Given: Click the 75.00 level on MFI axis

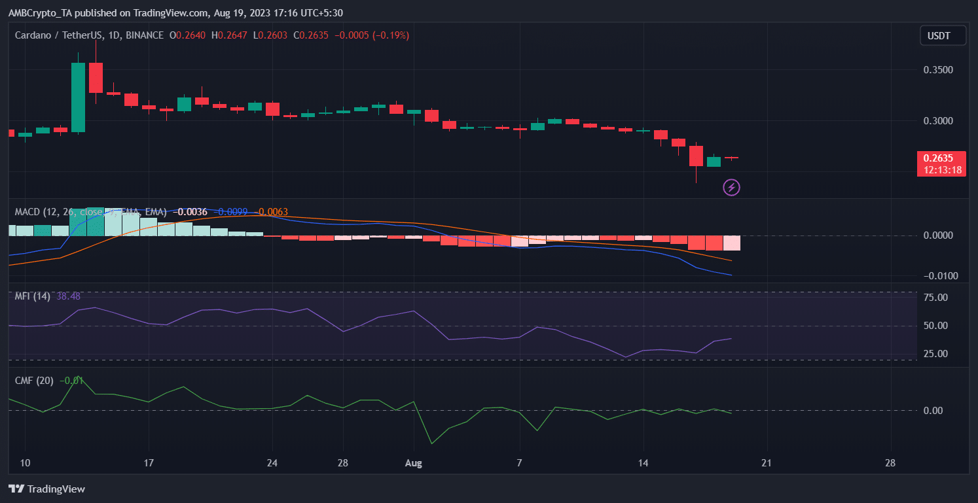Looking at the screenshot, I should click(935, 298).
